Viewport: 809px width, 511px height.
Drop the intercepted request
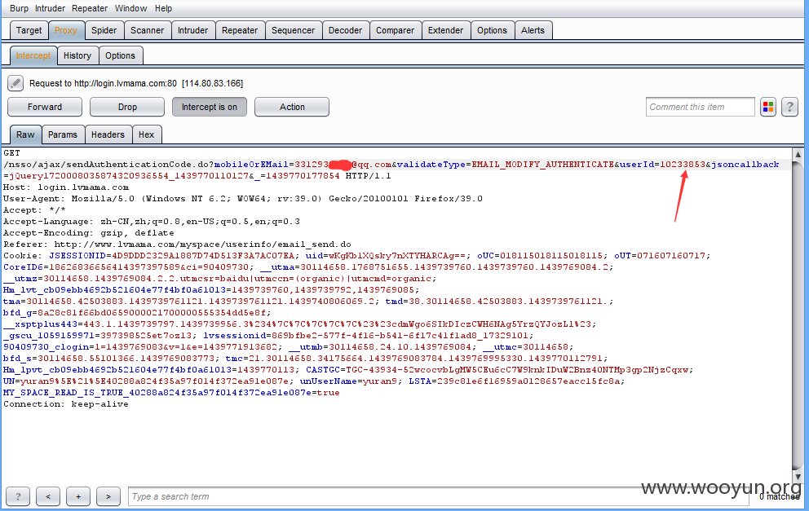pyautogui.click(x=127, y=107)
